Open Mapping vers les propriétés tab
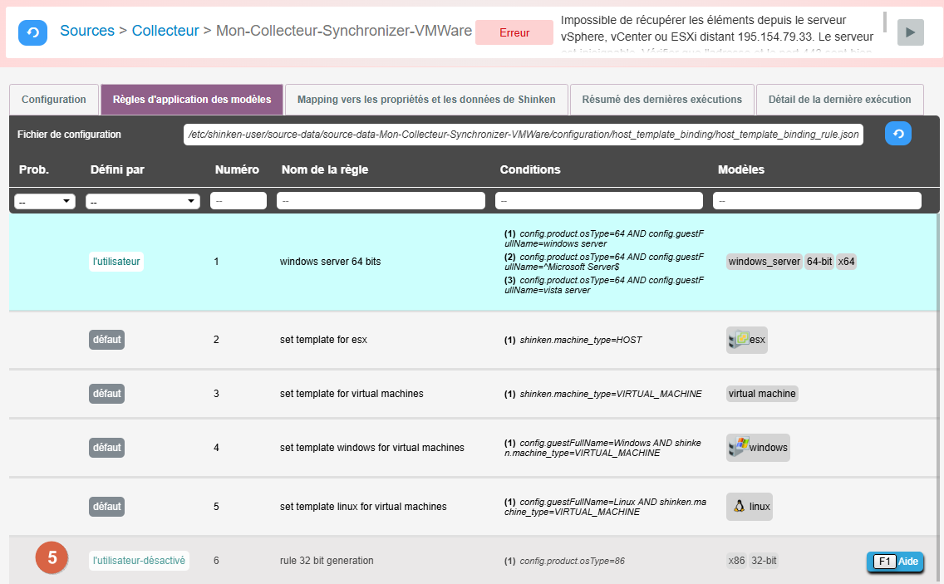 tap(426, 100)
